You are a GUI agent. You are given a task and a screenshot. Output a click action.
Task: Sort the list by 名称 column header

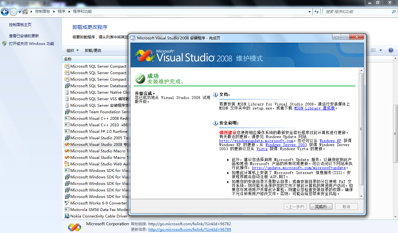95,59
